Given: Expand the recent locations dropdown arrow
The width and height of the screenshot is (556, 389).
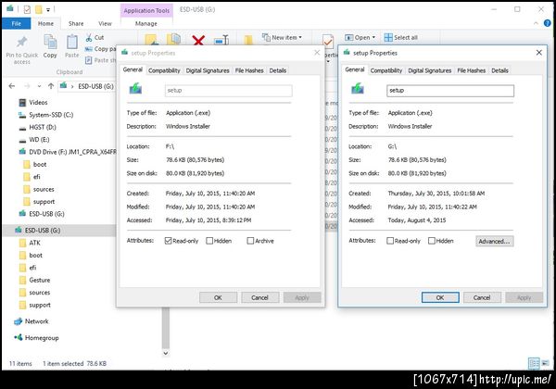Looking at the screenshot, I should point(39,86).
